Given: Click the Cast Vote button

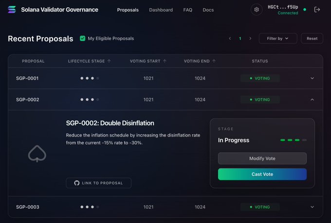Looking at the screenshot, I should (262, 174).
